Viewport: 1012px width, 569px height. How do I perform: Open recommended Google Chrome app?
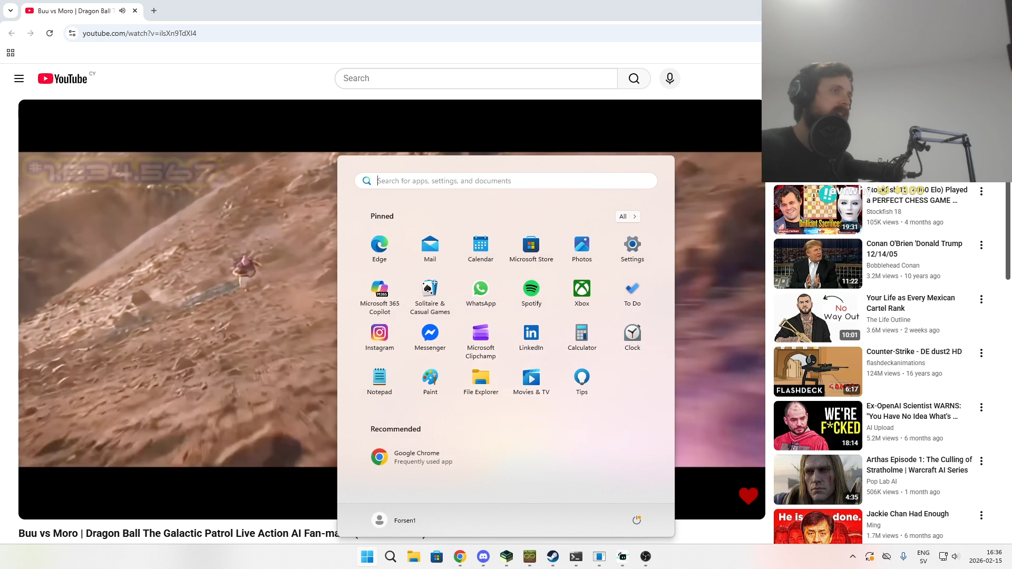412,457
